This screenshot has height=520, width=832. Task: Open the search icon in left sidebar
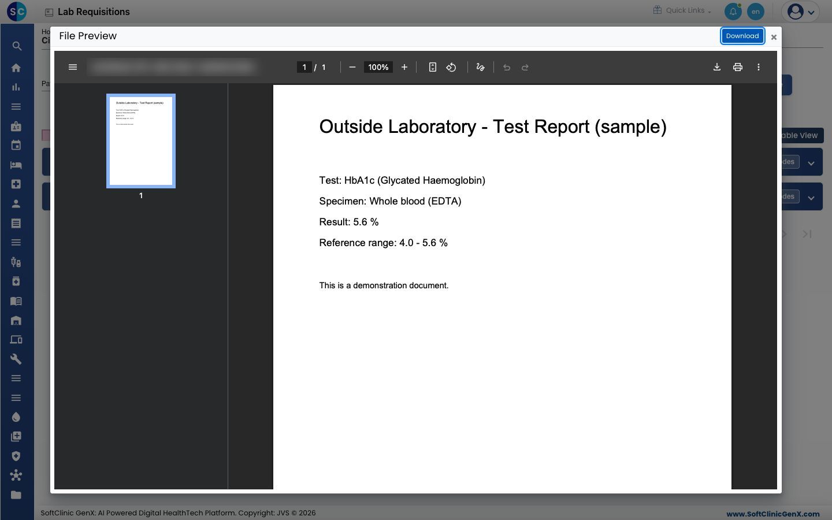tap(16, 46)
